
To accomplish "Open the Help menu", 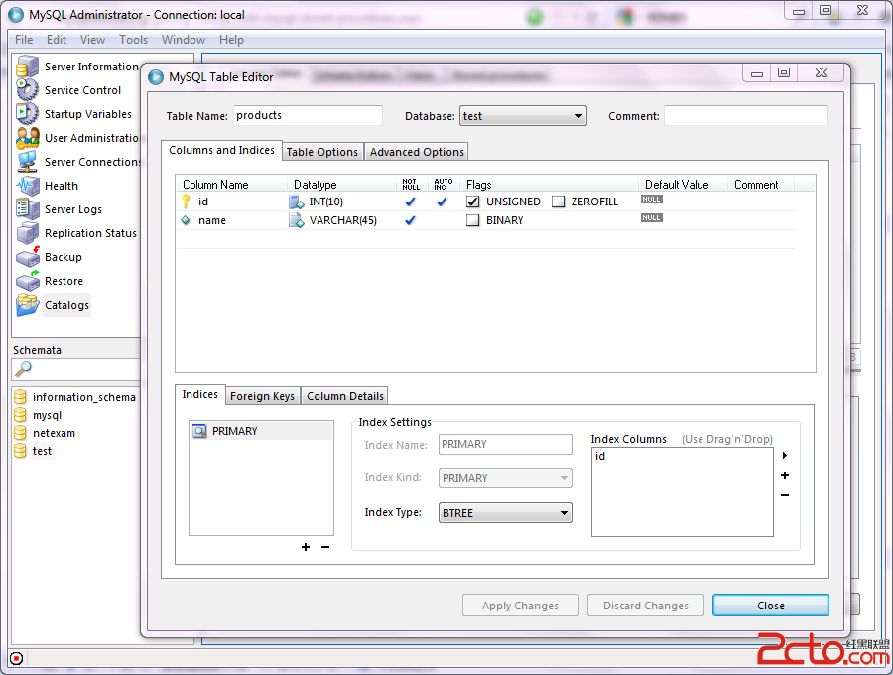I will click(231, 40).
